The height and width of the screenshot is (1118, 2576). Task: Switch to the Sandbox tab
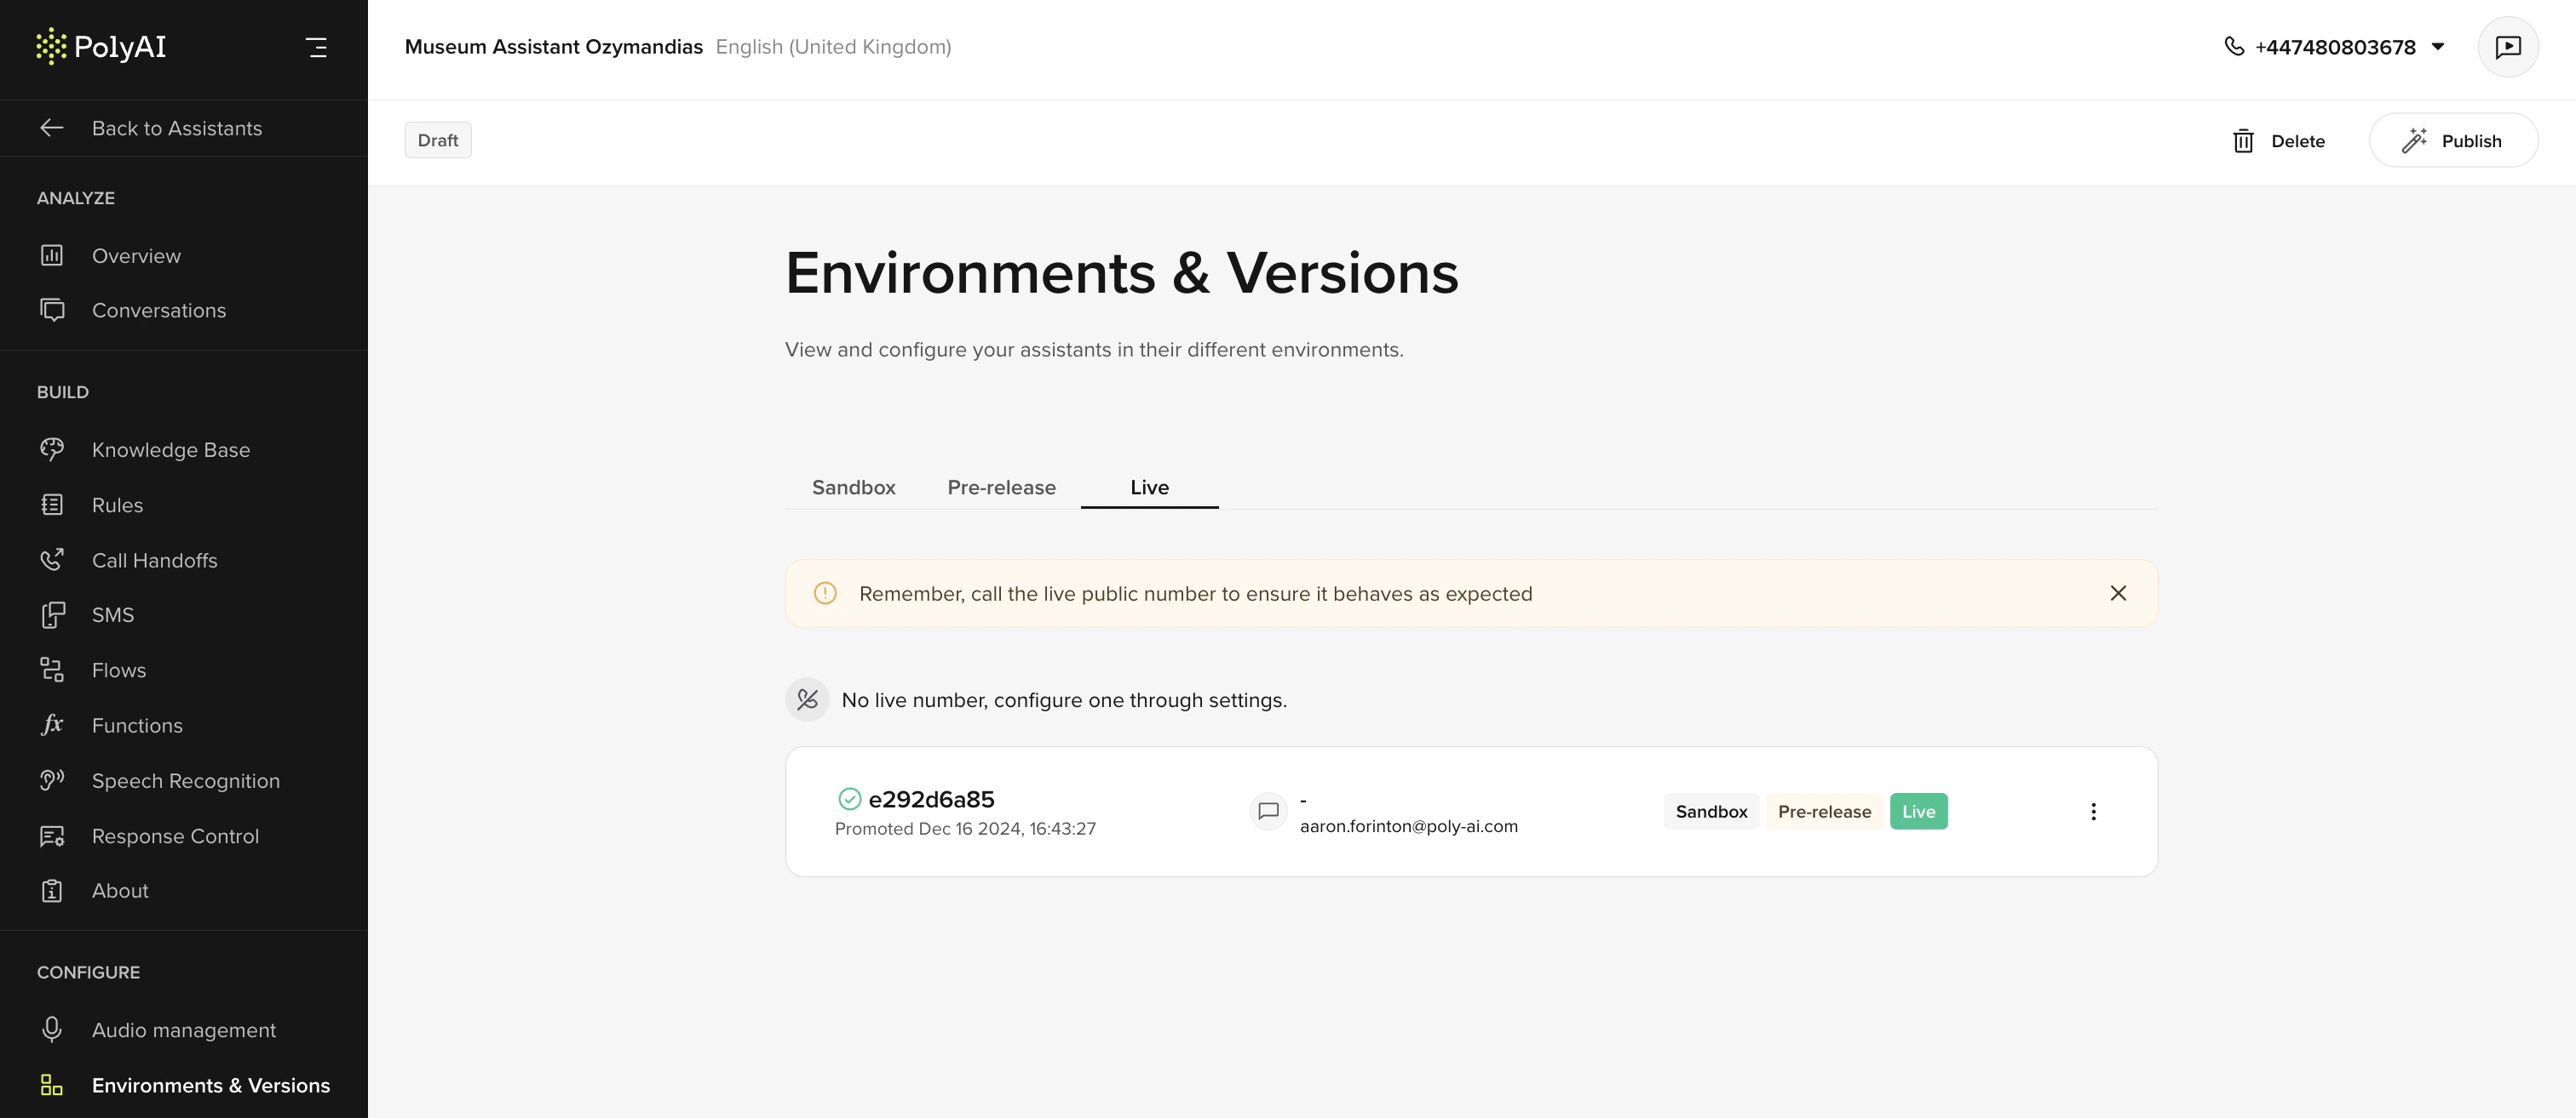point(853,488)
